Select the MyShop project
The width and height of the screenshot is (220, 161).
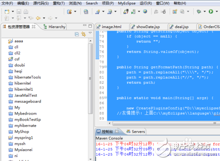(x=18, y=132)
